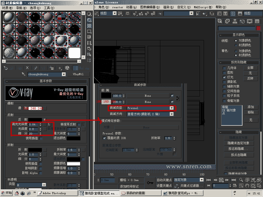
Task: Select wireframe Object Color radio button
Action: (x=236, y=41)
